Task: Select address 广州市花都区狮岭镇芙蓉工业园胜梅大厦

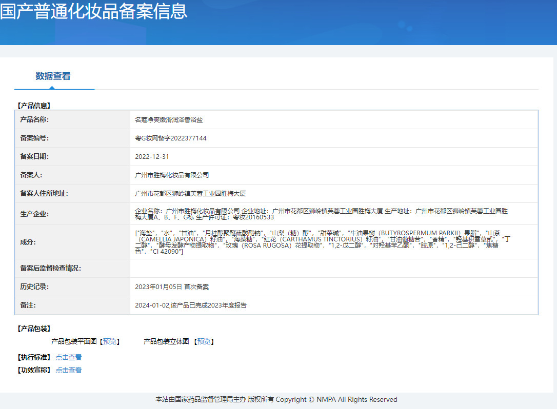Action: (190, 194)
